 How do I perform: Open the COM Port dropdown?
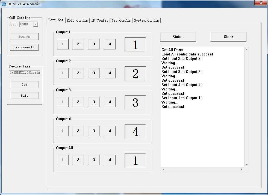pos(36,24)
